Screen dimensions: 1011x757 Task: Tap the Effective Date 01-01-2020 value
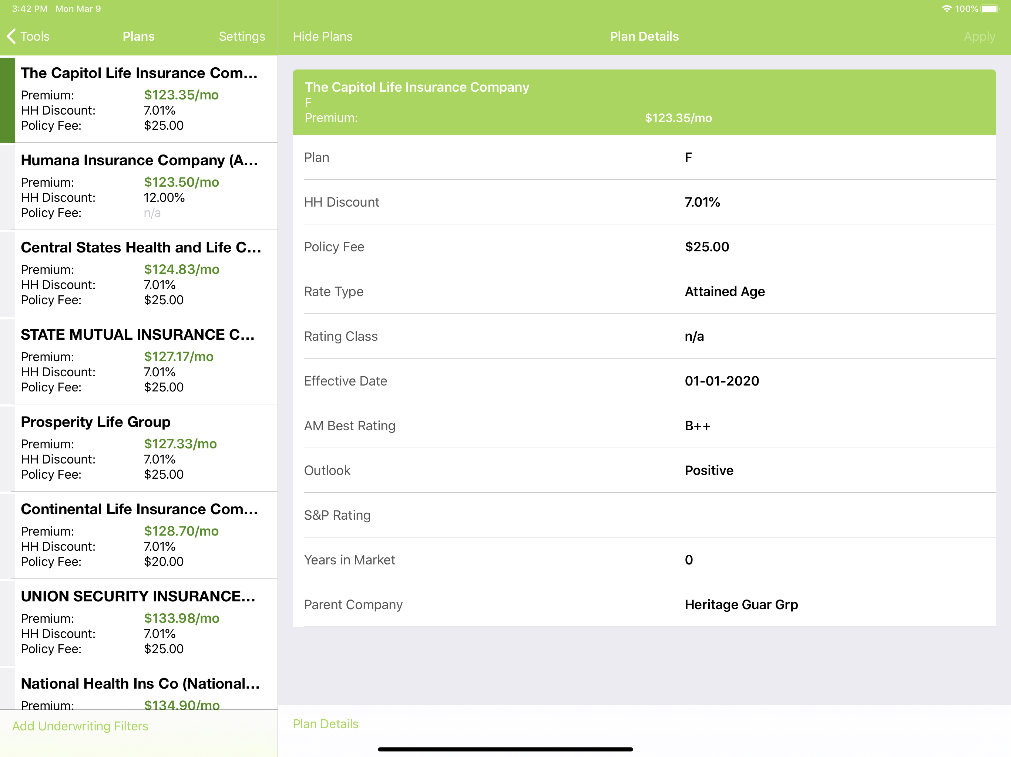[722, 381]
